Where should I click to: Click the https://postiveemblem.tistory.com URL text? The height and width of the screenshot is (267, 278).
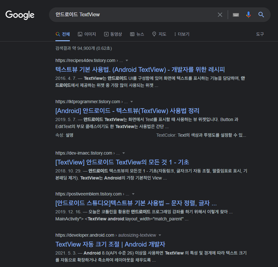[x=88, y=194]
